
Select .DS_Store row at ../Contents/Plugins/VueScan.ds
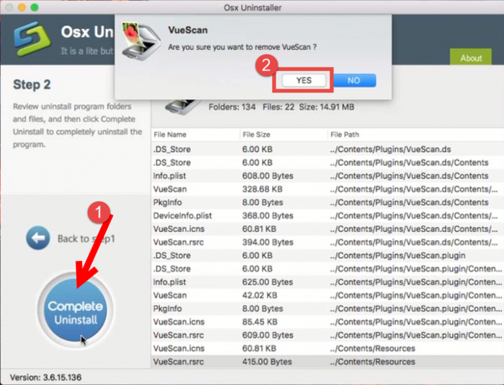(x=327, y=149)
